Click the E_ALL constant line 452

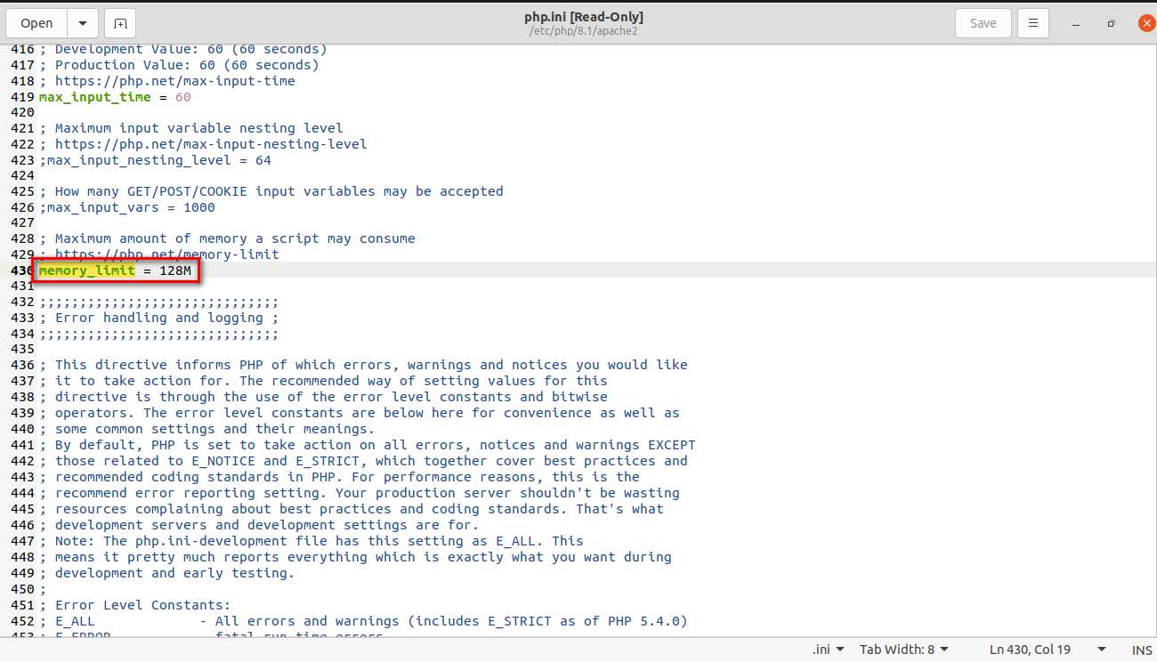(363, 621)
